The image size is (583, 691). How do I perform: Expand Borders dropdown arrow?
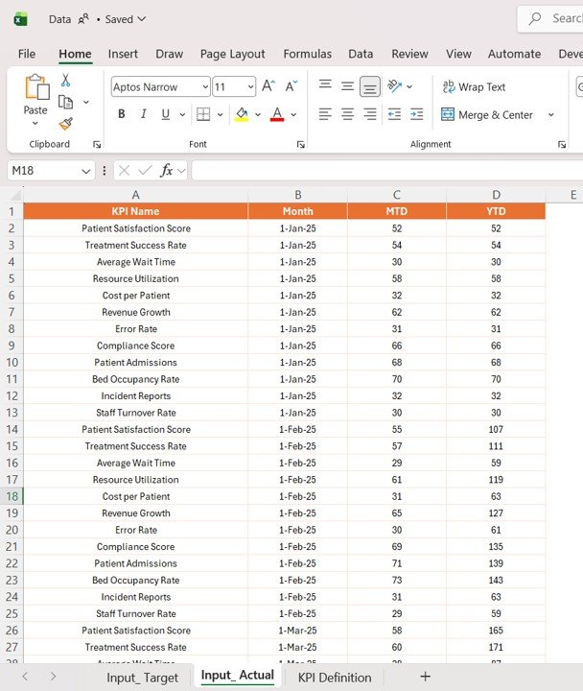tap(220, 115)
